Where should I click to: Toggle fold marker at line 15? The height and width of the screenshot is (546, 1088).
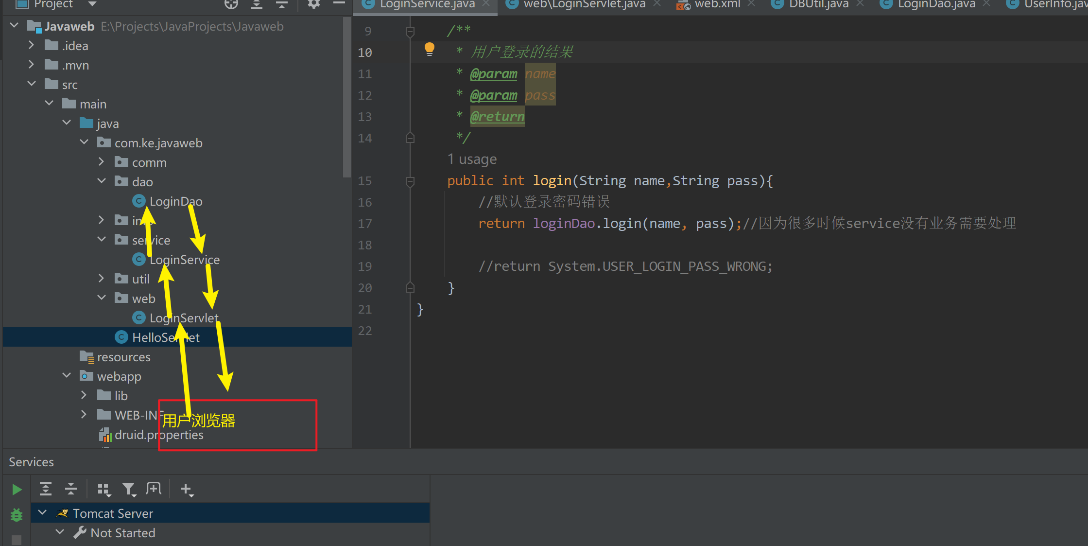tap(410, 181)
